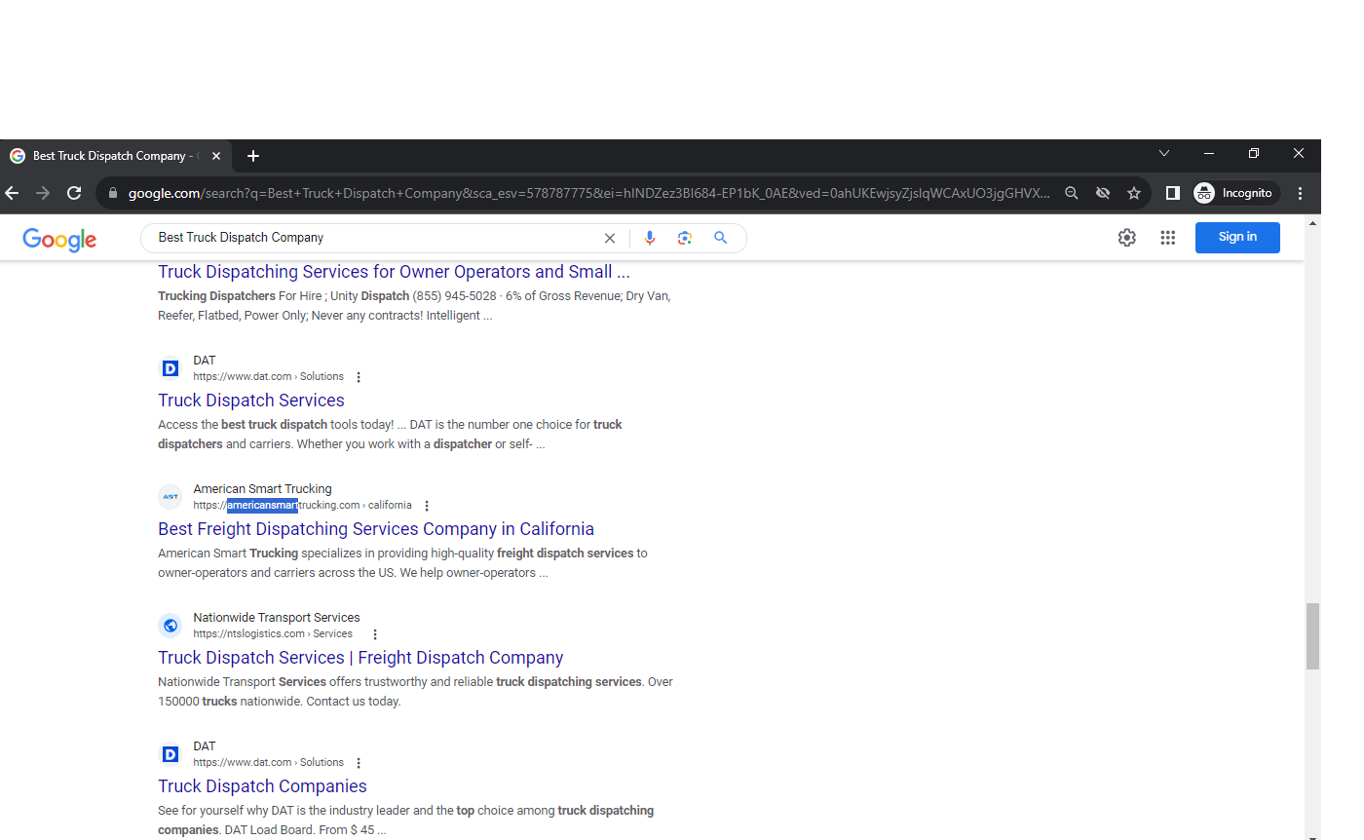Viewport: 1364px width, 840px height.
Task: Click the vertical scrollbar thumb
Action: [1312, 635]
